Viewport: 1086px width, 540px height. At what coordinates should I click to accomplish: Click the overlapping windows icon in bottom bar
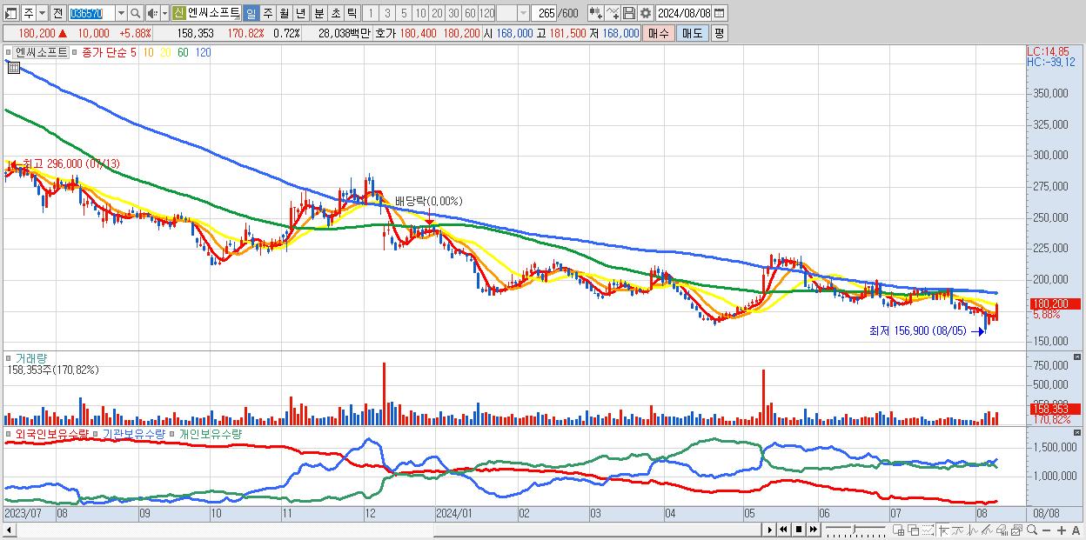pos(914,530)
